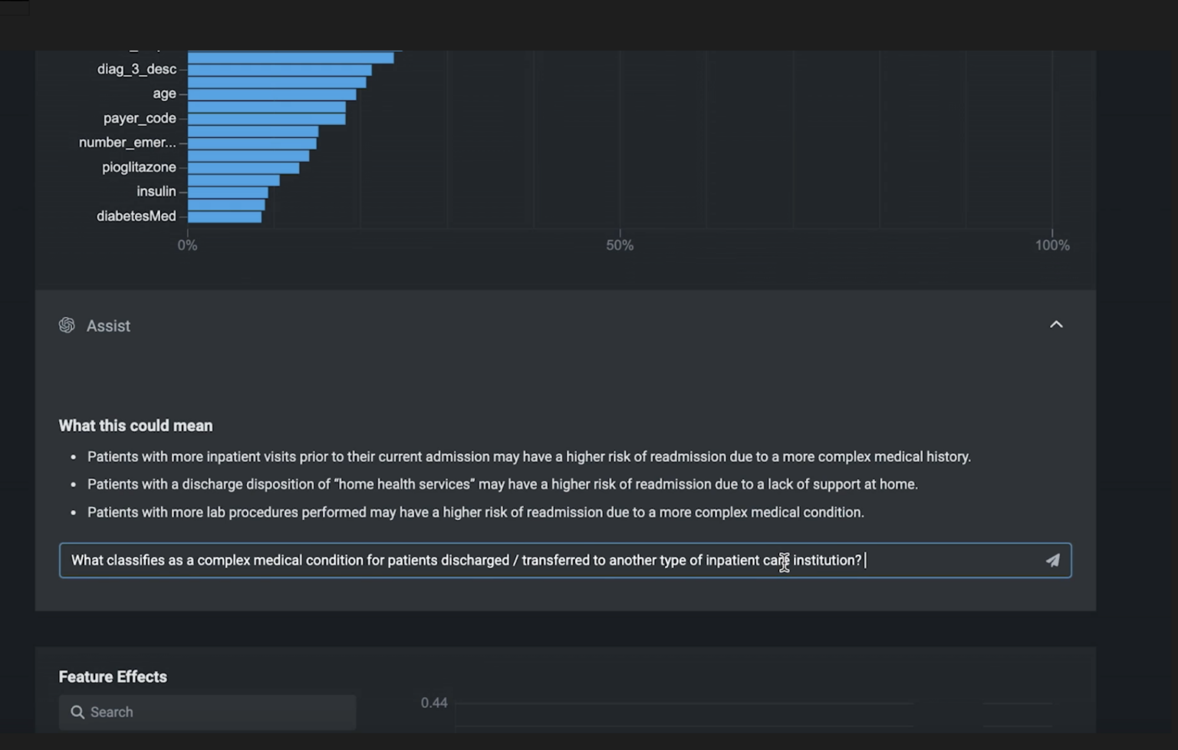Click the What this could mean heading
1178x750 pixels.
pyautogui.click(x=135, y=426)
